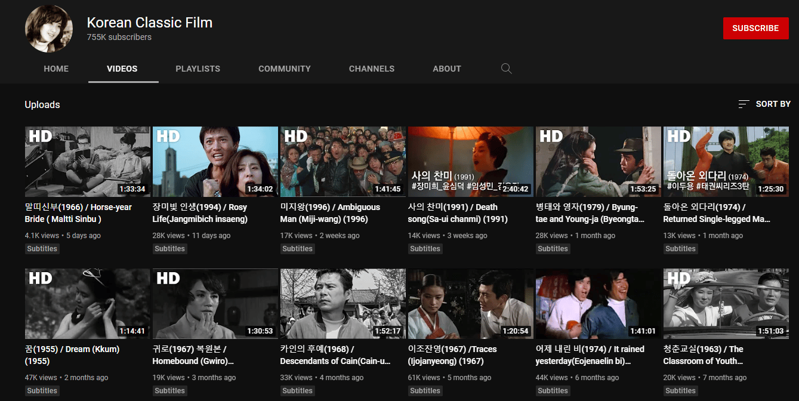Click the SUBSCRIBE button
The image size is (799, 401).
coord(755,28)
